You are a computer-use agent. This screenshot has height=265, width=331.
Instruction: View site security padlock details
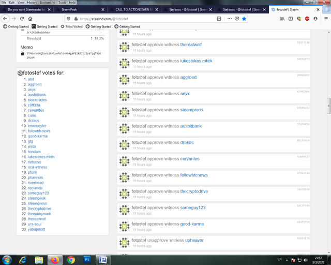coord(76,19)
